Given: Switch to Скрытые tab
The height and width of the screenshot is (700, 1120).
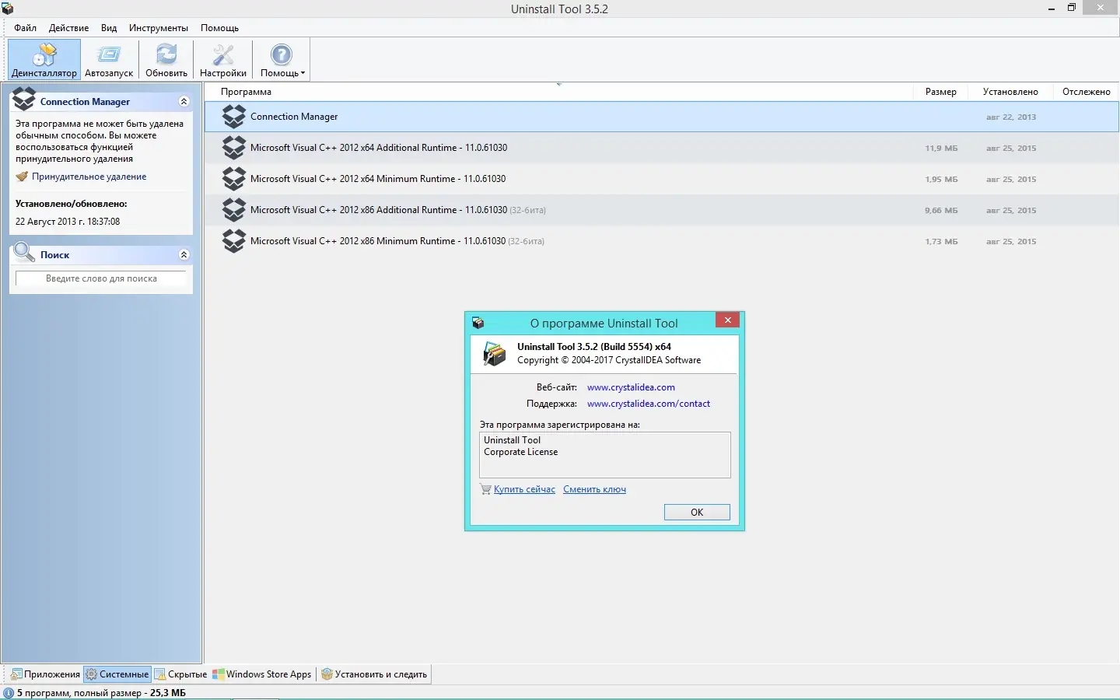Looking at the screenshot, I should pyautogui.click(x=180, y=674).
